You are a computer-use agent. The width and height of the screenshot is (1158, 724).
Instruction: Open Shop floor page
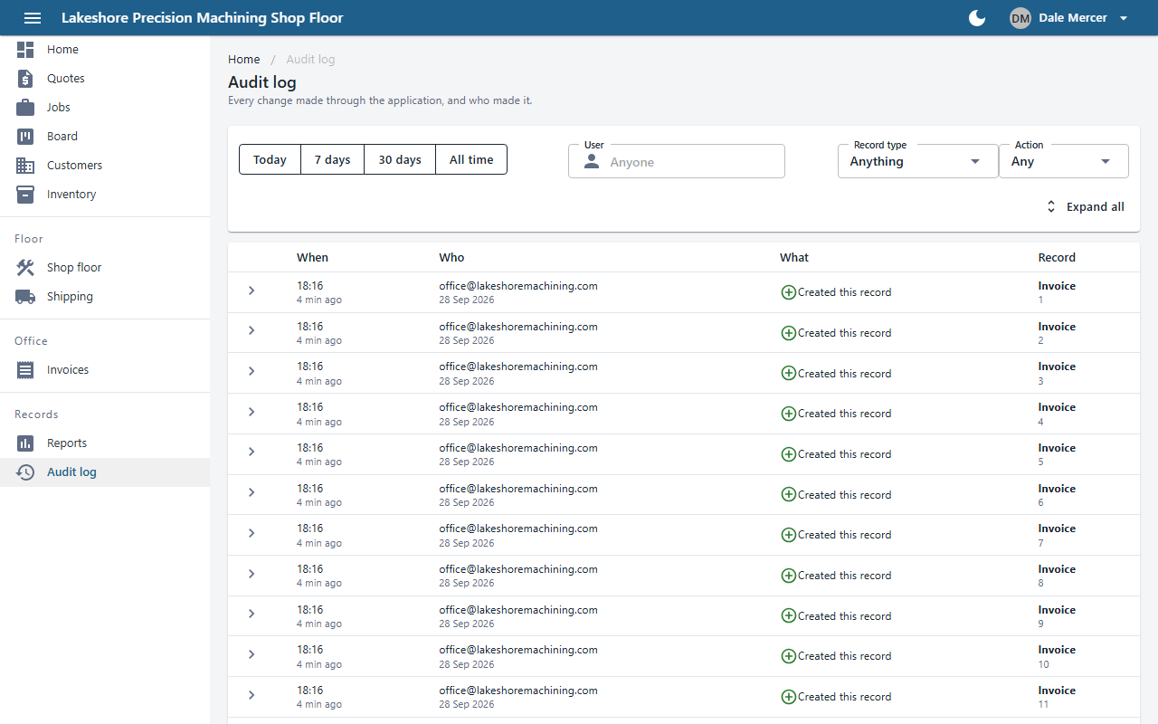click(x=105, y=268)
